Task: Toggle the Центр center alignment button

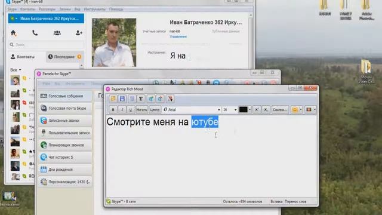Action: pyautogui.click(x=155, y=110)
